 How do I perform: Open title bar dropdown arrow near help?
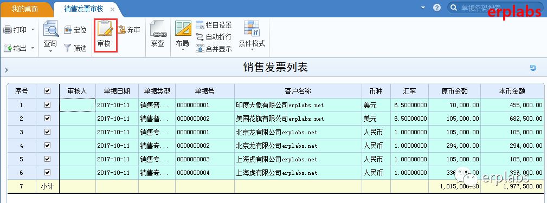coord(423,8)
